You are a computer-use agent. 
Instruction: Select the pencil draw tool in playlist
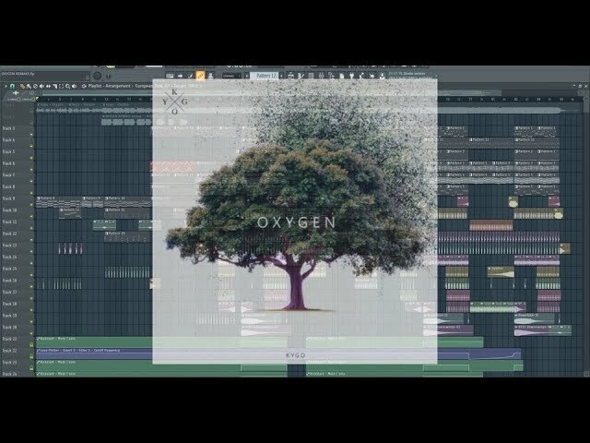[22, 86]
